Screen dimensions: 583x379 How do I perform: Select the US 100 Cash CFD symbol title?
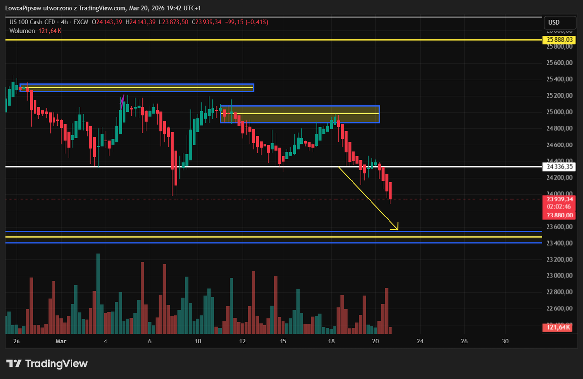(33, 22)
